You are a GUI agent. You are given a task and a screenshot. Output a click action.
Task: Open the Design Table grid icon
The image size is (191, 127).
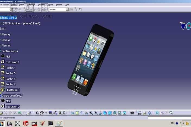point(50,113)
